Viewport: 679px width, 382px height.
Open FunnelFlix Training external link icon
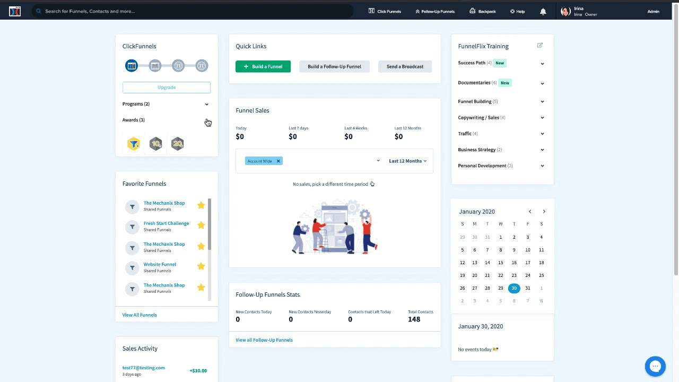click(539, 46)
